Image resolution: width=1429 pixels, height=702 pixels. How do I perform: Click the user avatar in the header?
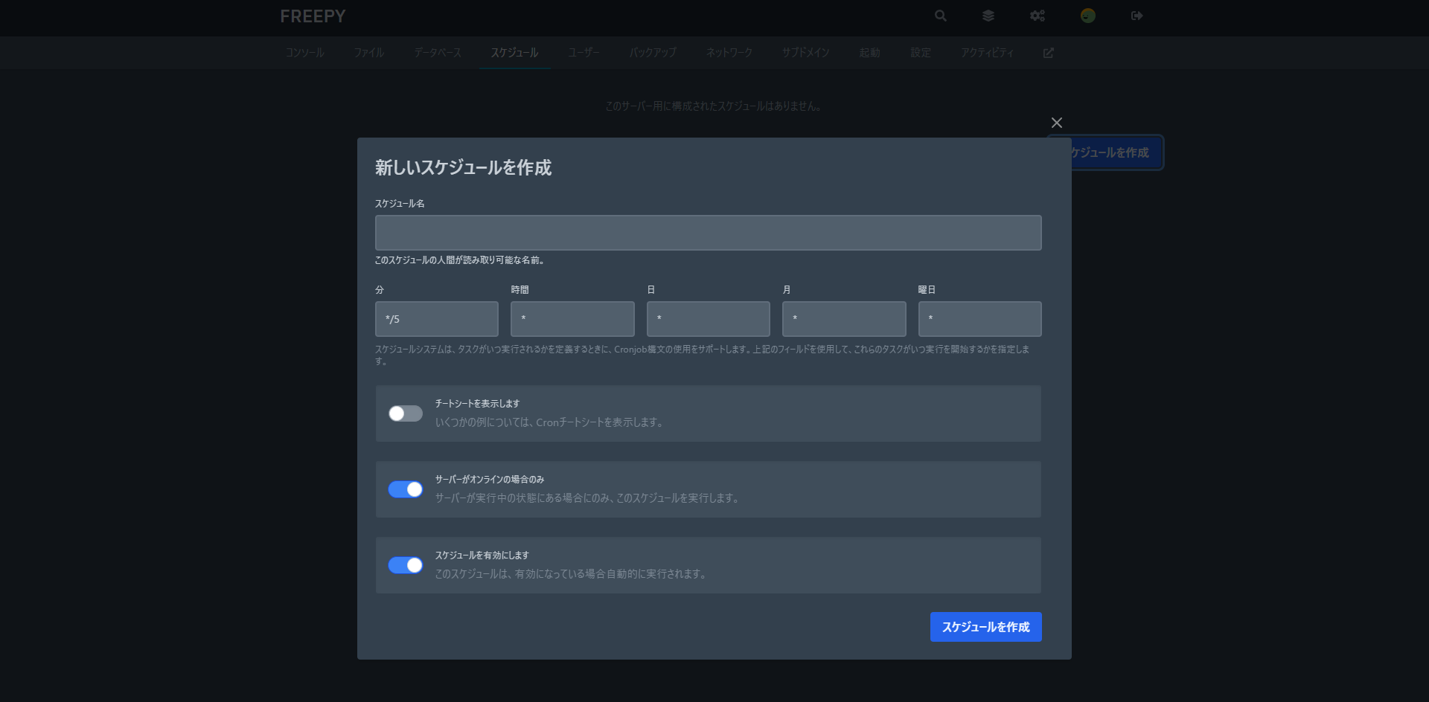pyautogui.click(x=1087, y=16)
